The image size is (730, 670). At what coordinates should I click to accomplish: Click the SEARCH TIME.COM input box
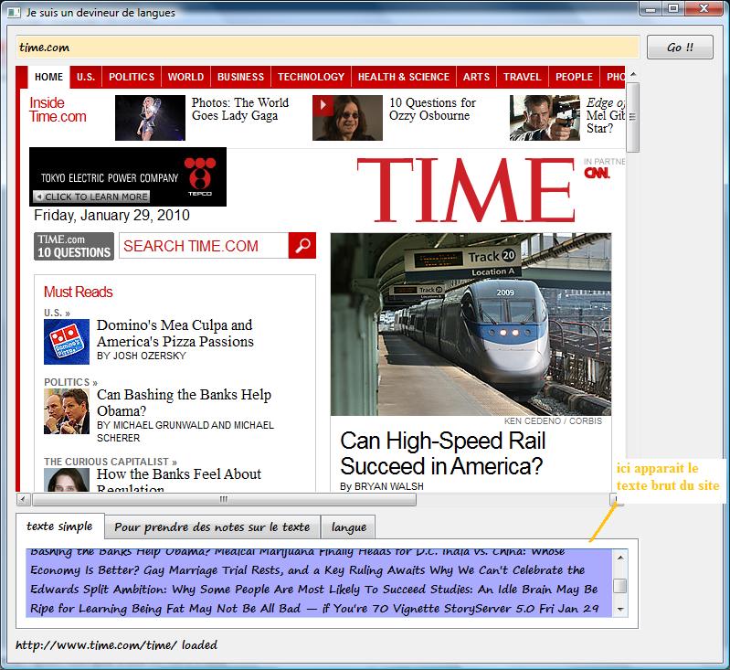[204, 246]
